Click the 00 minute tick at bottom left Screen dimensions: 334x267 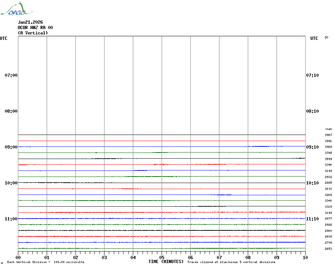[18, 257]
